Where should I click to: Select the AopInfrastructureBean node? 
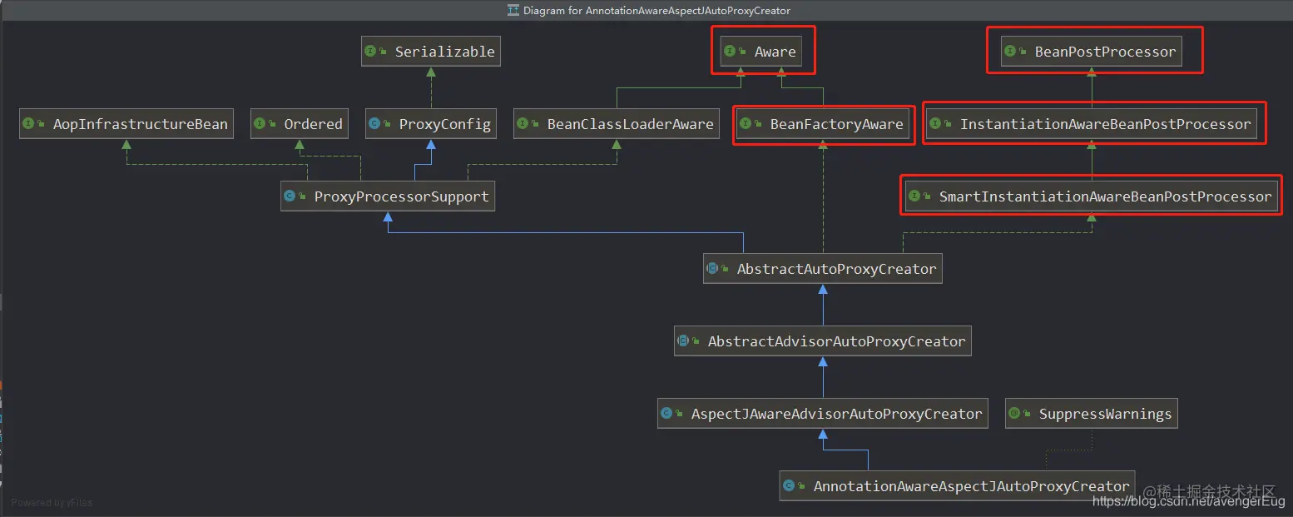click(126, 124)
